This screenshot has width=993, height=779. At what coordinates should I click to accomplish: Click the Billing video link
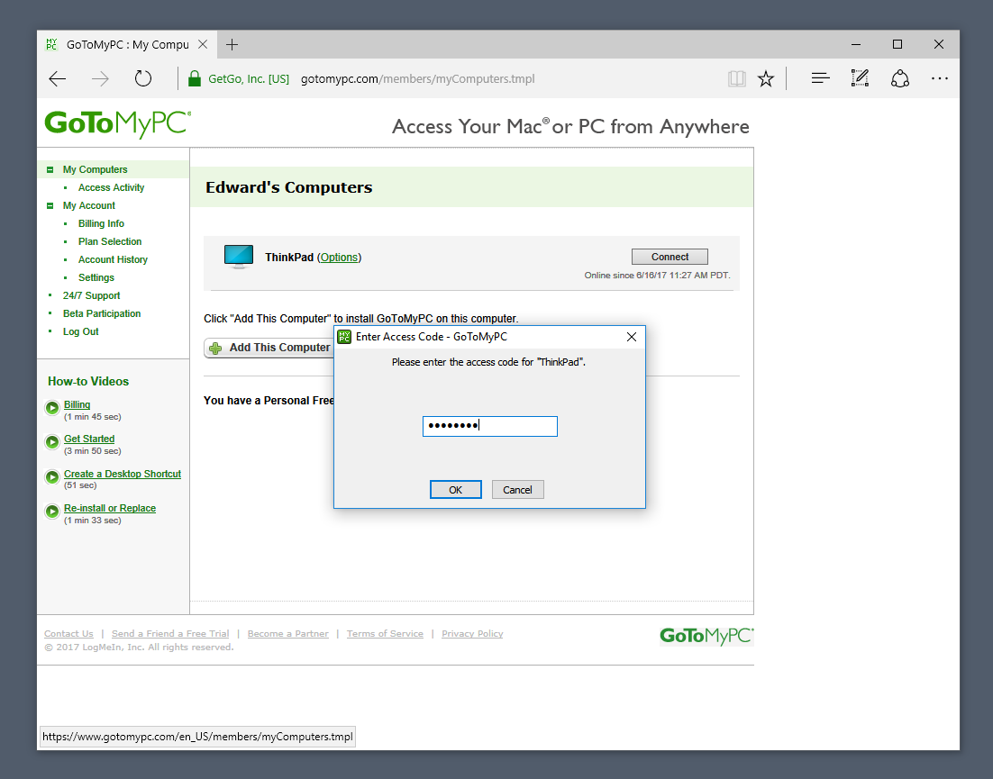[77, 404]
